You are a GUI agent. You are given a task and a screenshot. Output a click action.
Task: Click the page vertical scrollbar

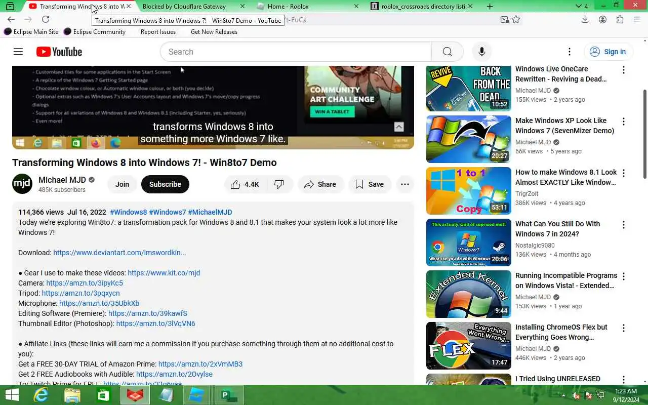tap(644, 134)
